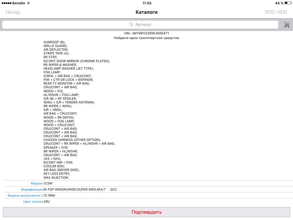Select CRU/CONT + RR WIPER + HL/WSHR line
293x220 pixels.
(79, 144)
